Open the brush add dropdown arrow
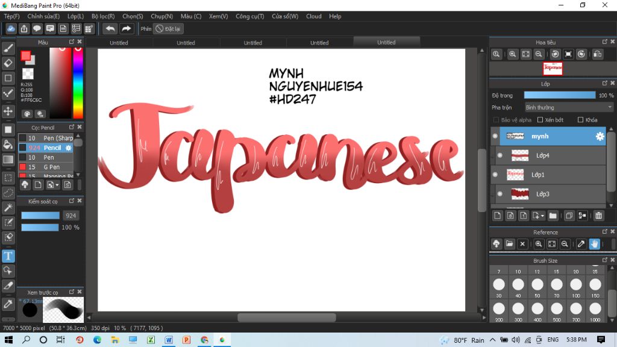The image size is (617, 347). (57, 185)
